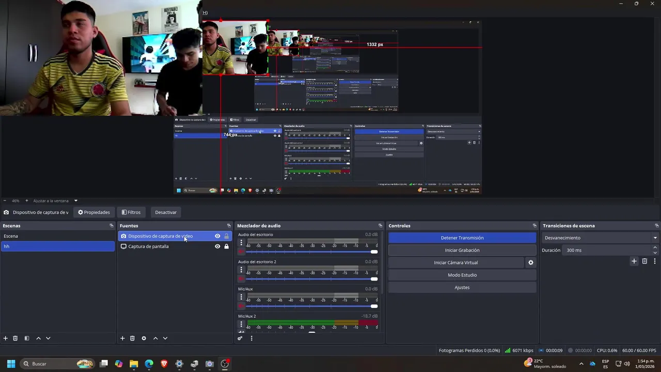Undock the Controles panel

coord(534,226)
